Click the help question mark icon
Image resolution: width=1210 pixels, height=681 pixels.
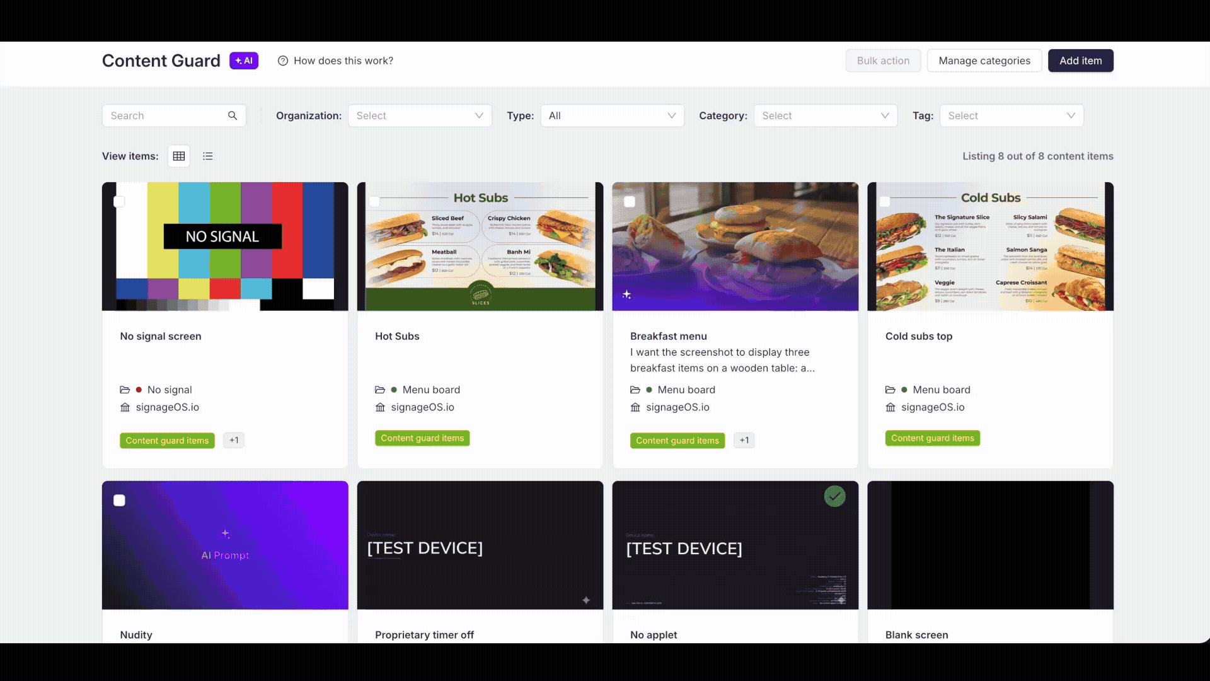283,61
